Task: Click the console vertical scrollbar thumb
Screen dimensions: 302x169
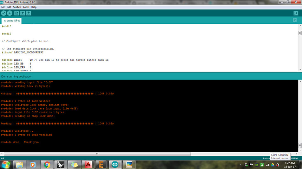Action: pos(300,145)
